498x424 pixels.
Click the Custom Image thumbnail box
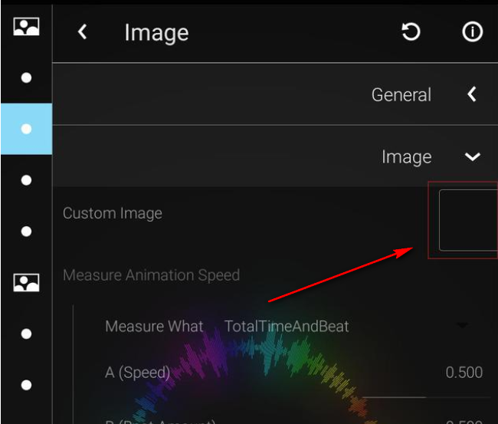pyautogui.click(x=467, y=221)
